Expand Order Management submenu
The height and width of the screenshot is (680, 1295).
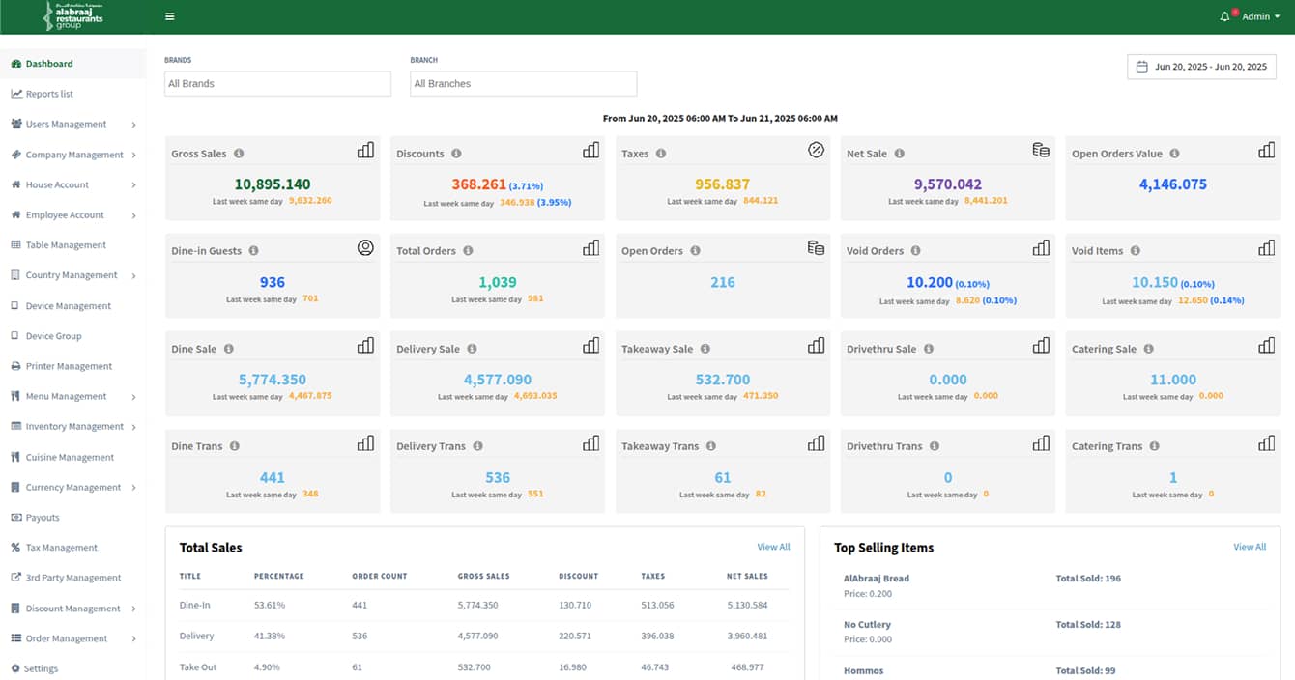click(x=72, y=638)
